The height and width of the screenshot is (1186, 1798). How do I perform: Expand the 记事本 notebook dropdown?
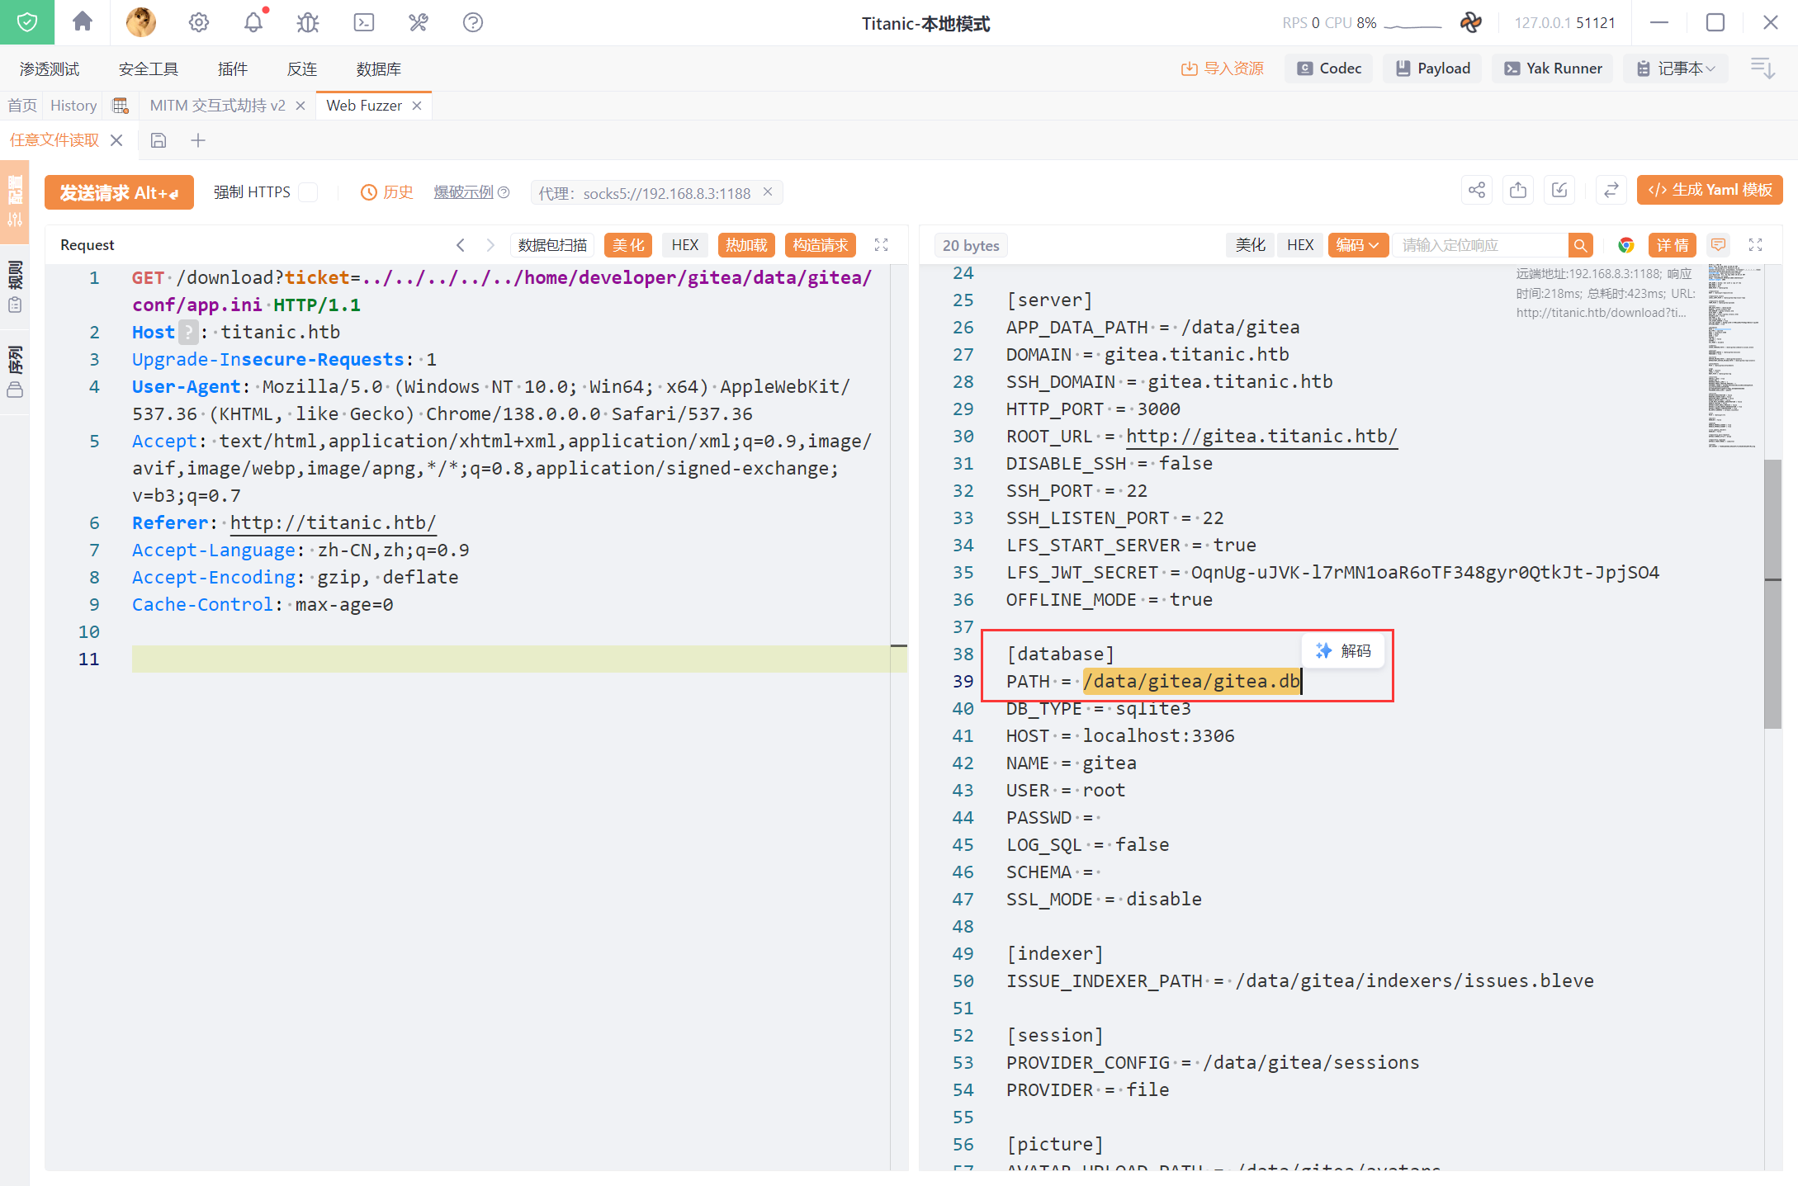click(1677, 69)
